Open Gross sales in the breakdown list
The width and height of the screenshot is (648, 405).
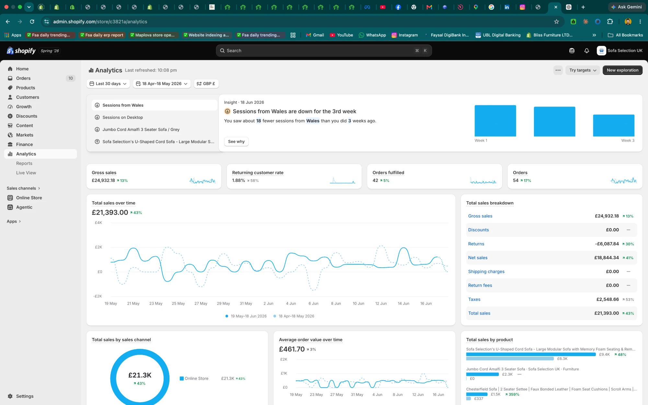(x=480, y=216)
